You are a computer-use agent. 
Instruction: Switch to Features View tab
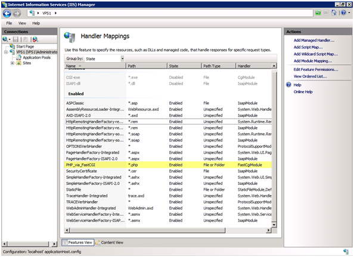tap(77, 243)
